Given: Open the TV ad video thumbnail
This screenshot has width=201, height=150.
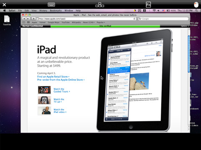Looking at the screenshot, I should pyautogui.click(x=44, y=100).
